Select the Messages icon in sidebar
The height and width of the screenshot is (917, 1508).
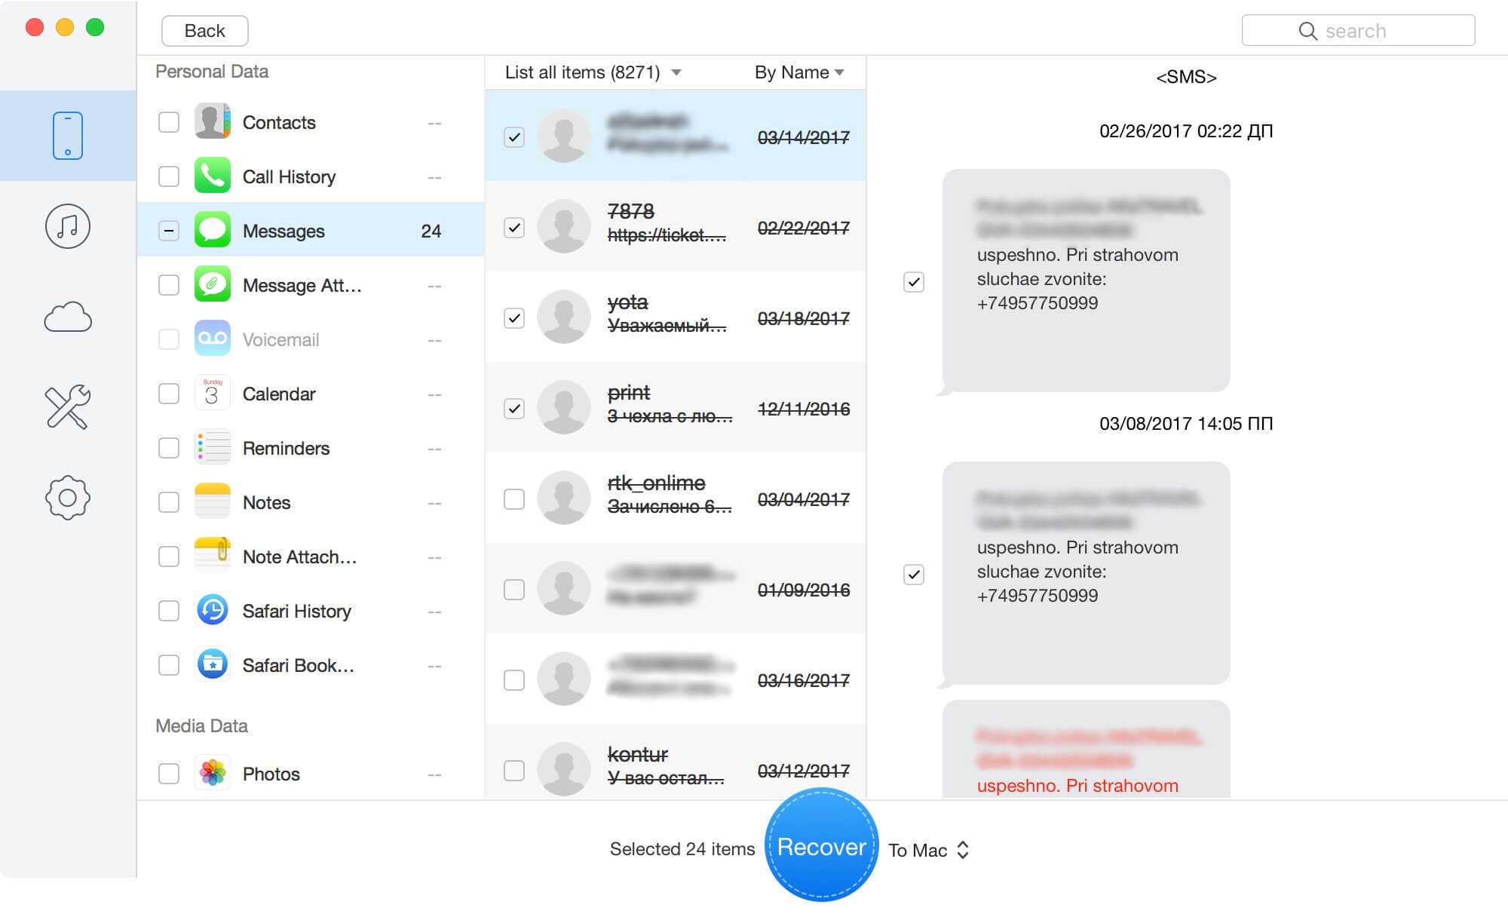pos(212,229)
